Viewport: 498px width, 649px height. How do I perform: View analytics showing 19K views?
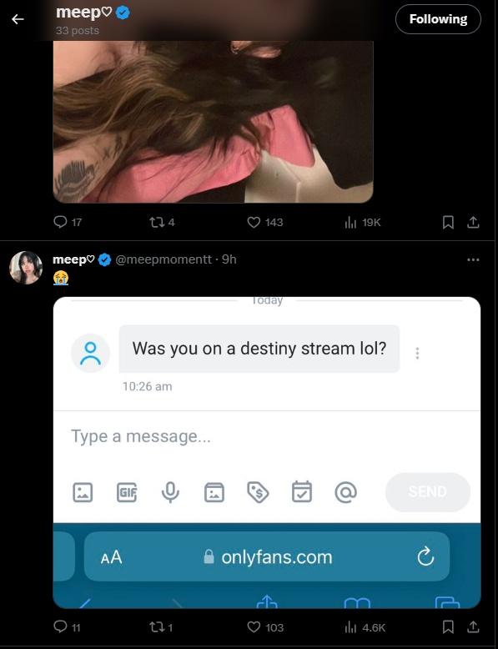pos(362,222)
